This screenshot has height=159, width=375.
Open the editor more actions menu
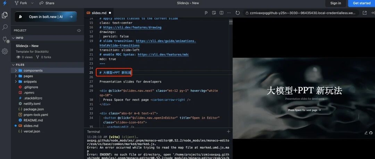click(229, 13)
